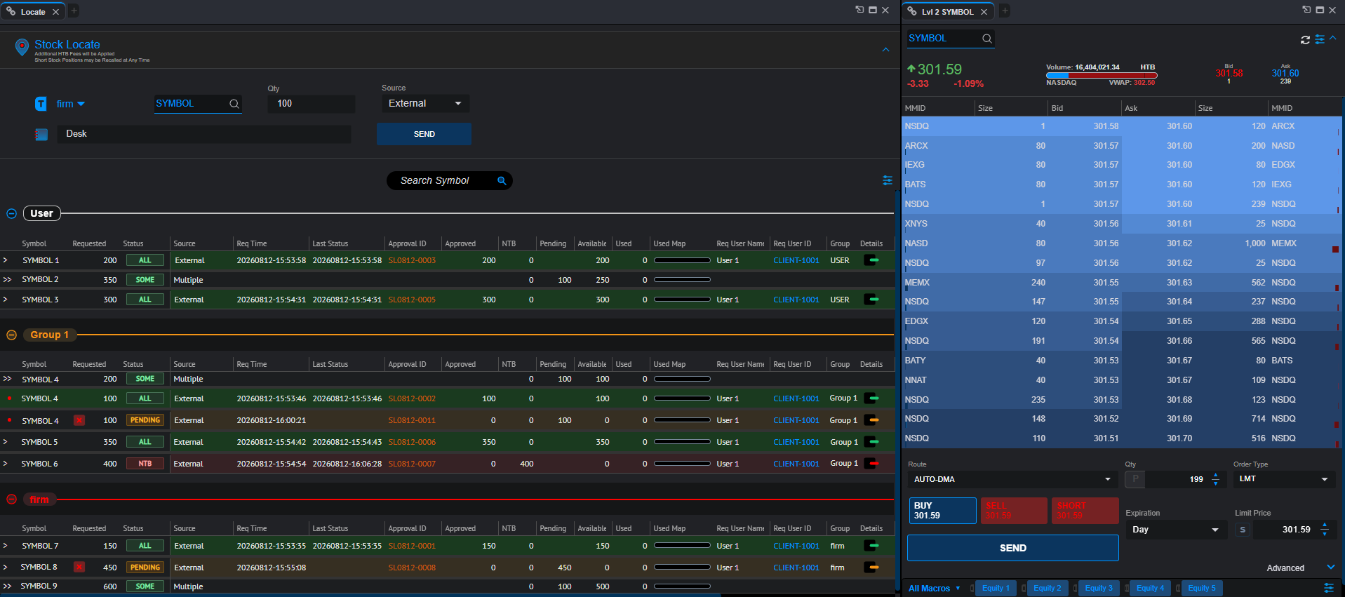
Task: Toggle details switch for SYMBOL 6 row
Action: click(x=871, y=464)
